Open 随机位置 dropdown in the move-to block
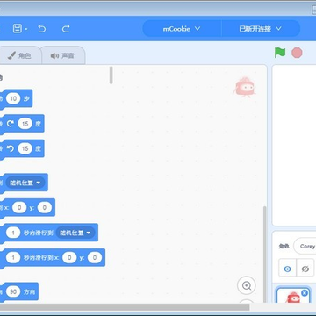 pos(25,183)
